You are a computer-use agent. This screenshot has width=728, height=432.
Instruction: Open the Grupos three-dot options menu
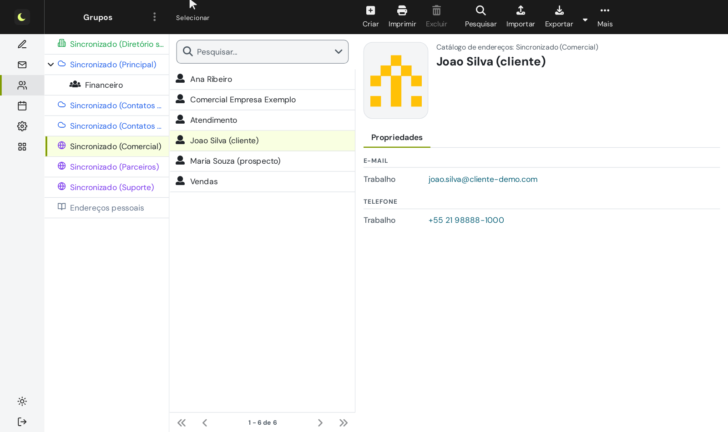tap(155, 17)
